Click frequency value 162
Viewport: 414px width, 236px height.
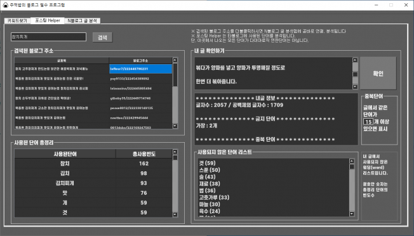tap(144, 164)
